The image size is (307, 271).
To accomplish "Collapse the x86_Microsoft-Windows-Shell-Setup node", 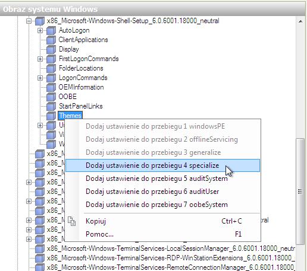I will tap(29, 21).
